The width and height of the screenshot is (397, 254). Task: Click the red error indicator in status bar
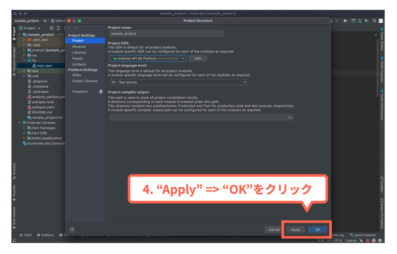[368, 240]
